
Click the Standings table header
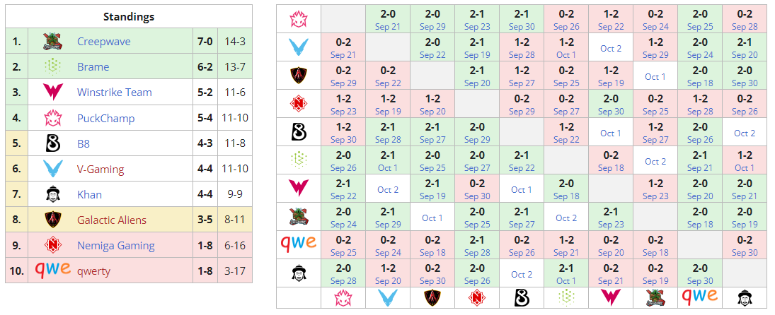[x=128, y=16]
